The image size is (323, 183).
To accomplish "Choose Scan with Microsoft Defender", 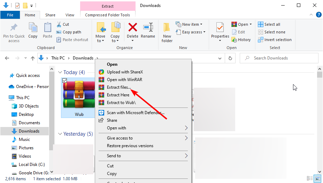I will click(x=143, y=113).
